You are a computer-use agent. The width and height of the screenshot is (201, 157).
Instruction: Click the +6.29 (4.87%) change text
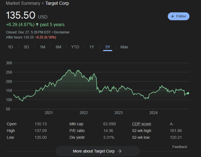(20, 24)
